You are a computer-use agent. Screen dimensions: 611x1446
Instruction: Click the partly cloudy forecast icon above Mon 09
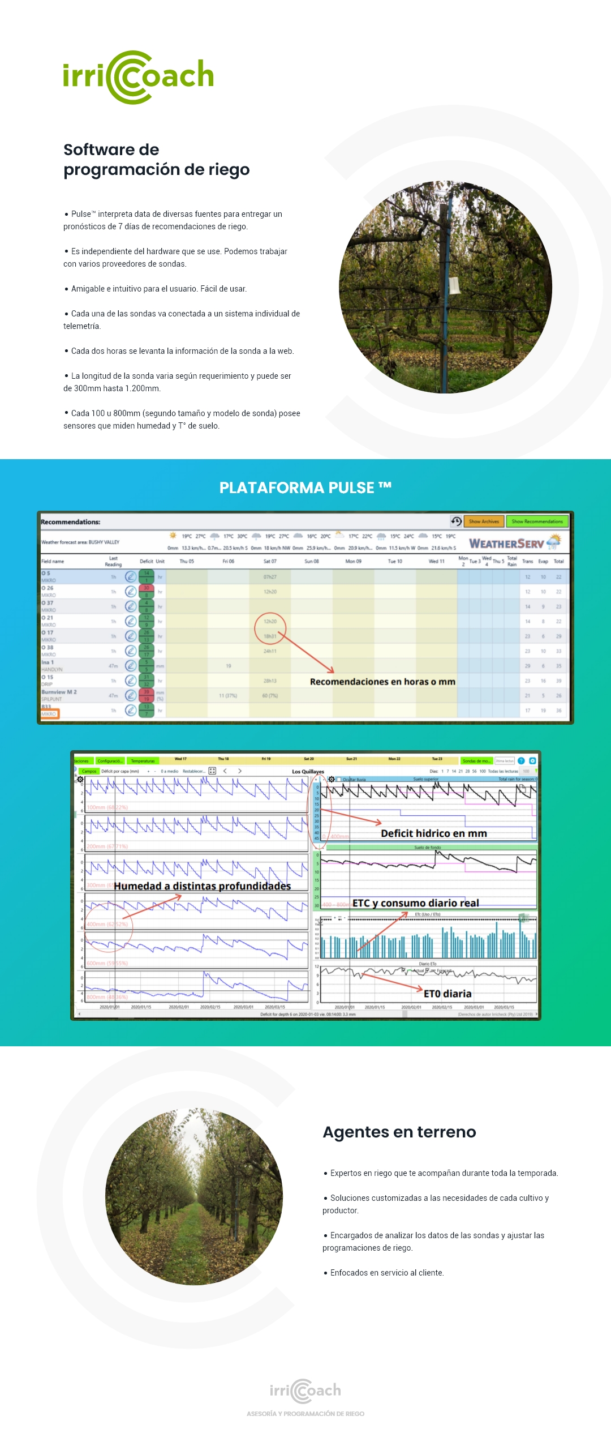click(339, 536)
